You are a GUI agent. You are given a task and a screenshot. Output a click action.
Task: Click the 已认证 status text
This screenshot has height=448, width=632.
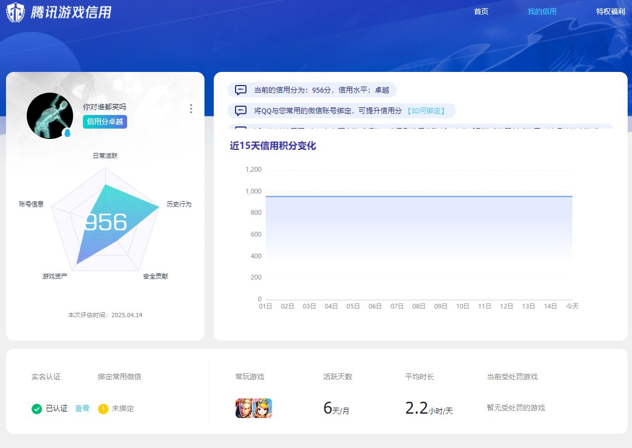[x=56, y=409]
